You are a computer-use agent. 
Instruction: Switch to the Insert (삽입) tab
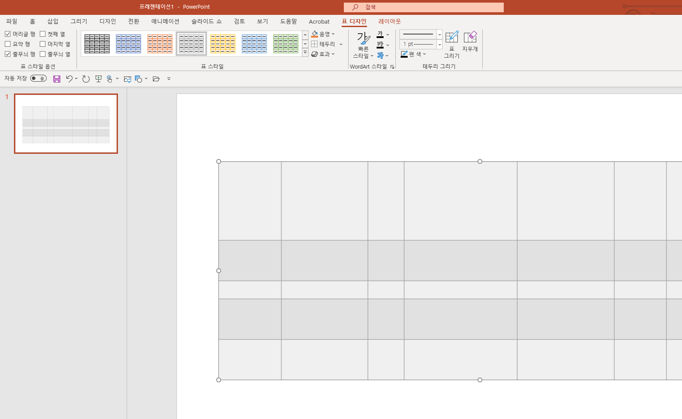tap(53, 21)
